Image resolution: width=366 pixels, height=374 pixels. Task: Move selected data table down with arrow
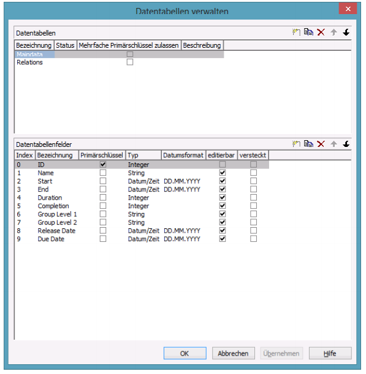pos(346,32)
